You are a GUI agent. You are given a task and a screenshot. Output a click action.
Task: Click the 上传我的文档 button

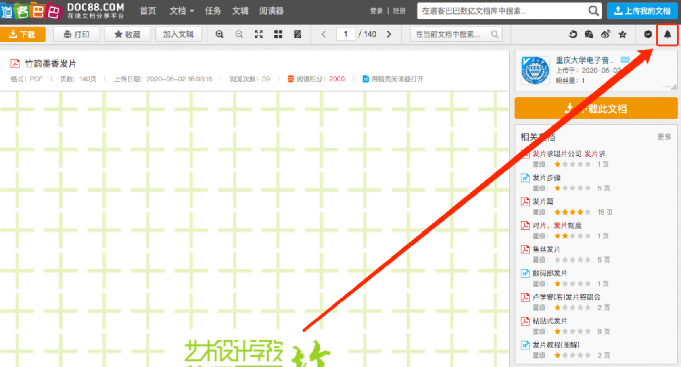tap(642, 11)
